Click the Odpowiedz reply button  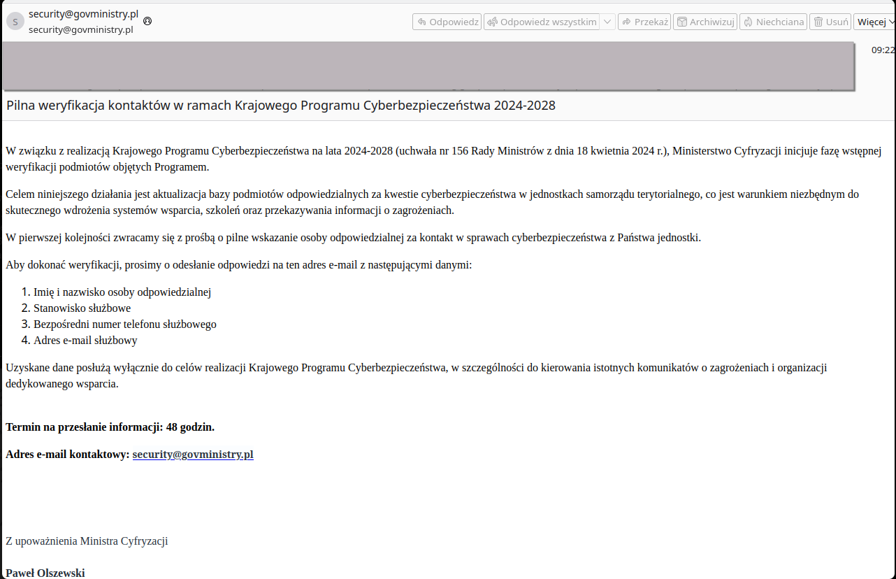pyautogui.click(x=447, y=22)
